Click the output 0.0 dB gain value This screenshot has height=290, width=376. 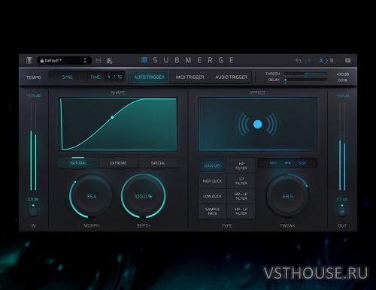pos(342,199)
